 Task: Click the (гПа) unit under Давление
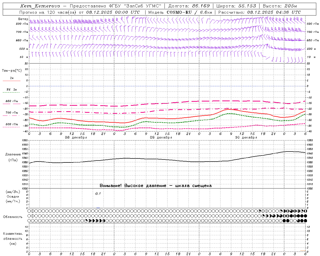13,160
